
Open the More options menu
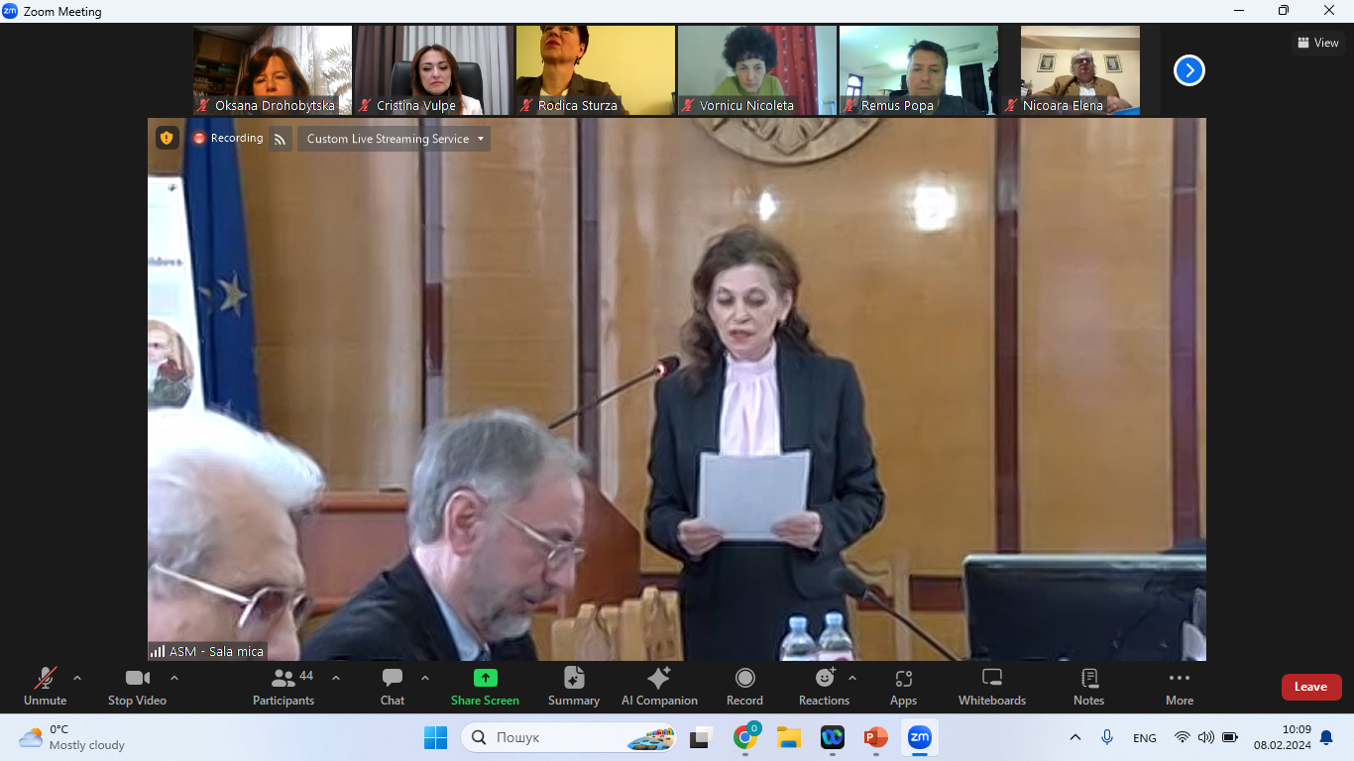pos(1180,687)
